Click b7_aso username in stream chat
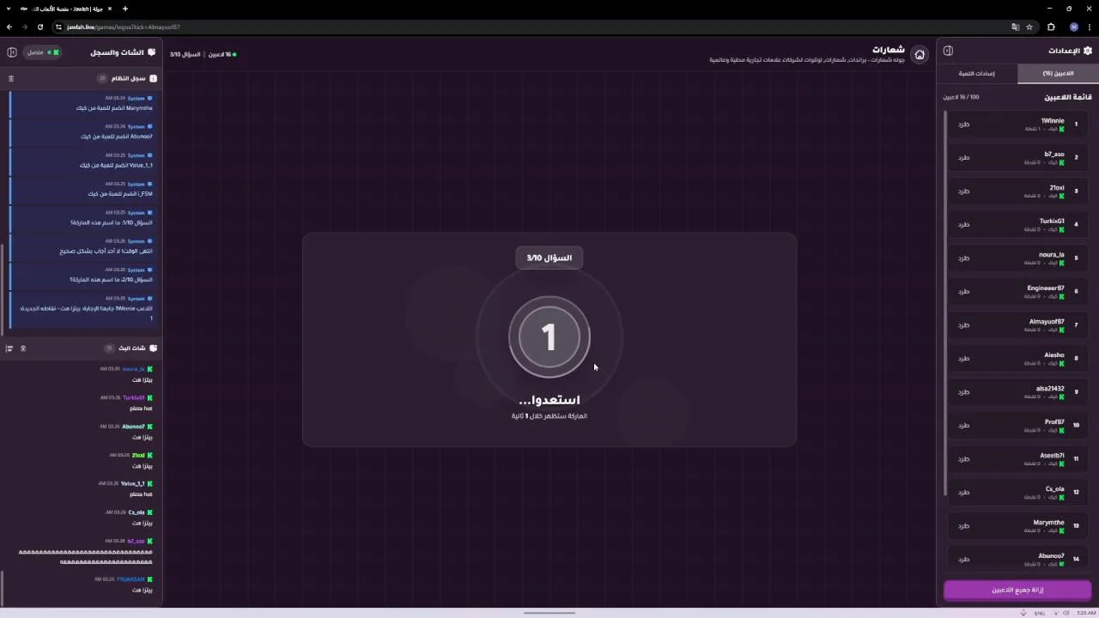This screenshot has height=618, width=1099. coord(136,542)
